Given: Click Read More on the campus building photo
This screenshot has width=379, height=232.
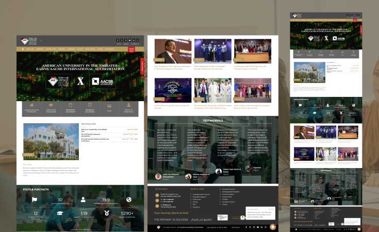Looking at the screenshot, I should (28, 155).
